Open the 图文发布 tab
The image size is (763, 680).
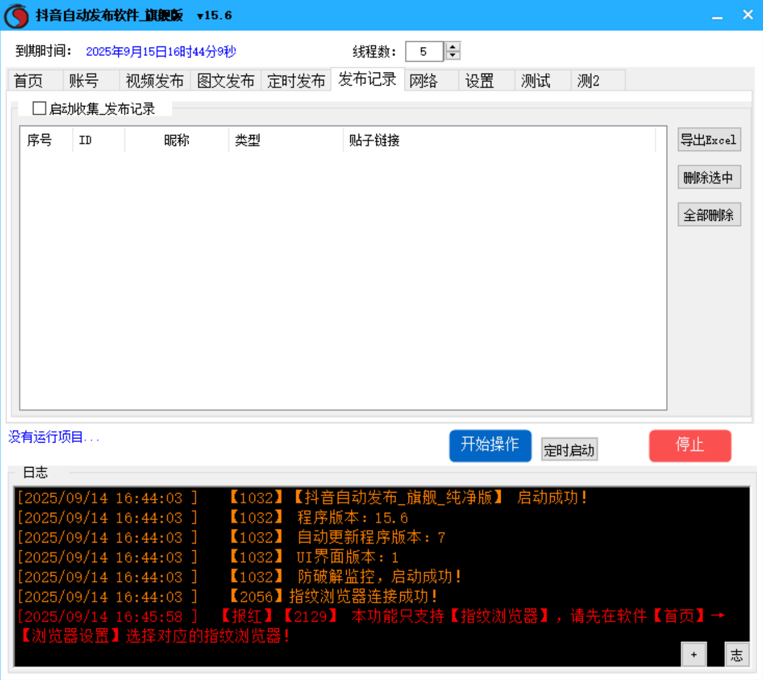click(x=225, y=80)
